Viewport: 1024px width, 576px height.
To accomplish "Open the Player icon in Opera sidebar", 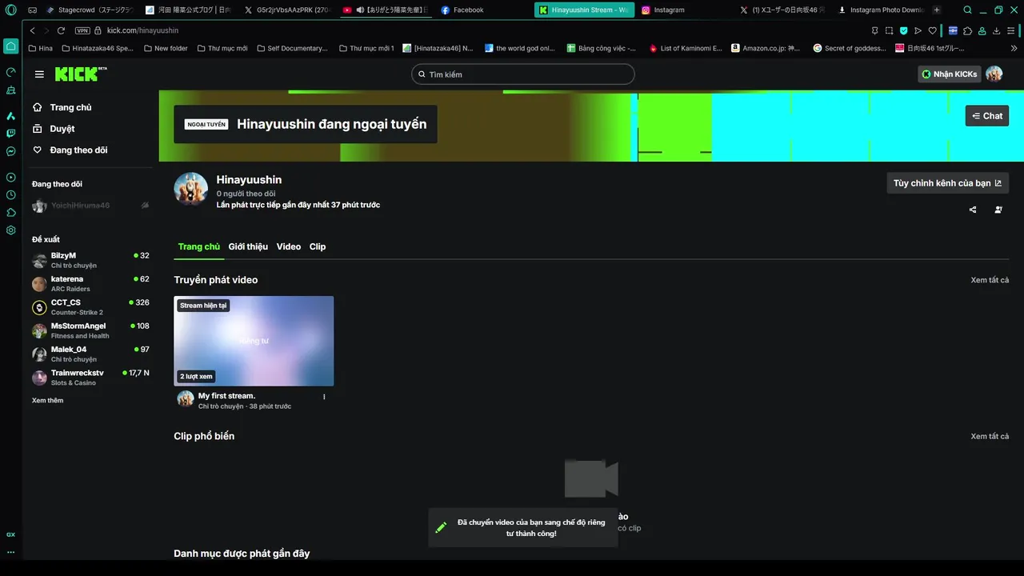I will (x=10, y=178).
